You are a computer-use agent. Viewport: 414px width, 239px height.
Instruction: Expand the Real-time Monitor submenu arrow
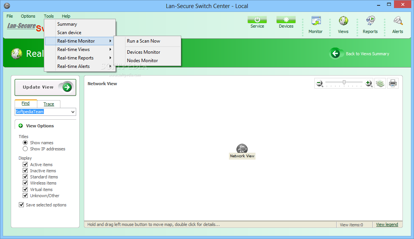click(x=110, y=41)
